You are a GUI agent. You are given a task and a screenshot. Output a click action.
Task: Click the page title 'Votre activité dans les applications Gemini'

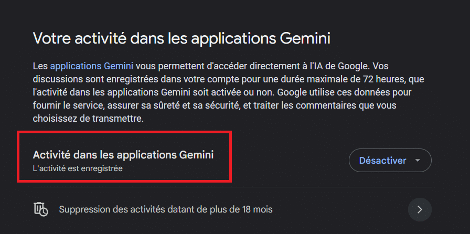tap(181, 38)
